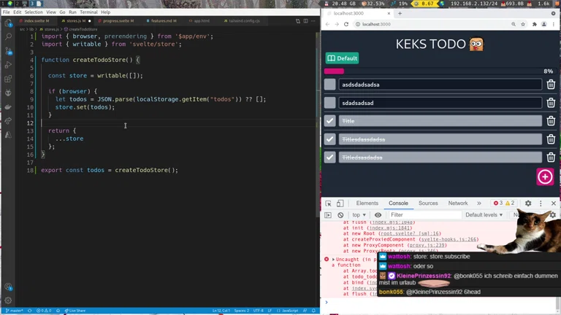Open the 'root.svelte' source link in console
561x315 pixels.
pyautogui.click(x=410, y=233)
